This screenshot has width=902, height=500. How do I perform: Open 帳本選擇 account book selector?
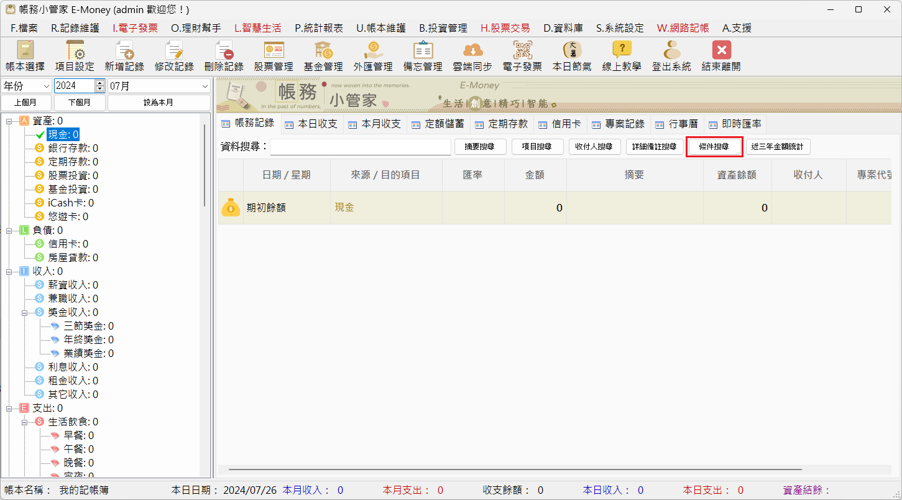25,56
